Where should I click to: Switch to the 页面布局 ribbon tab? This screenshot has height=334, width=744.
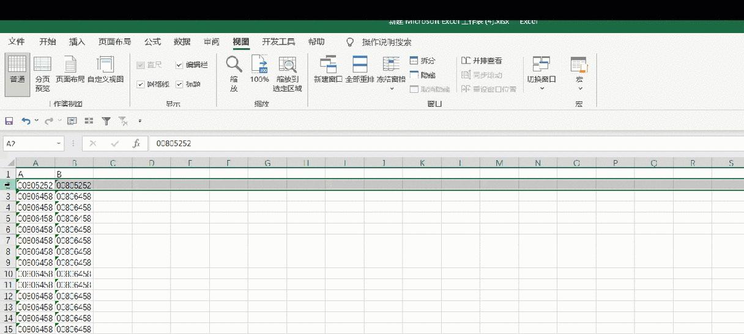click(114, 42)
